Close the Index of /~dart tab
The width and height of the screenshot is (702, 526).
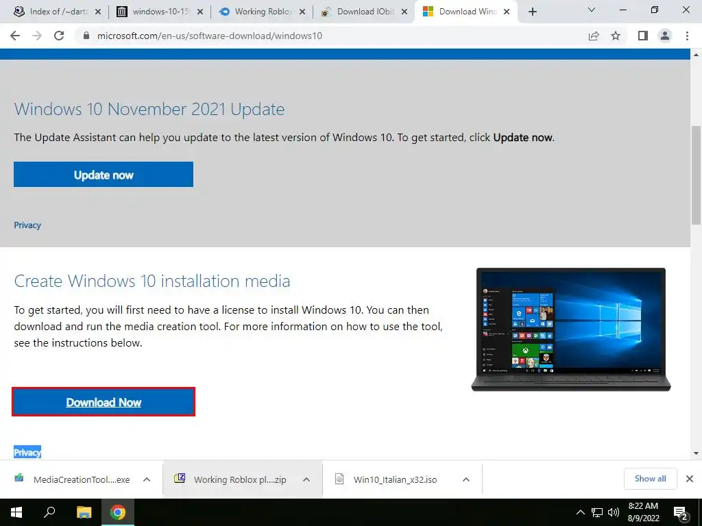[98, 12]
